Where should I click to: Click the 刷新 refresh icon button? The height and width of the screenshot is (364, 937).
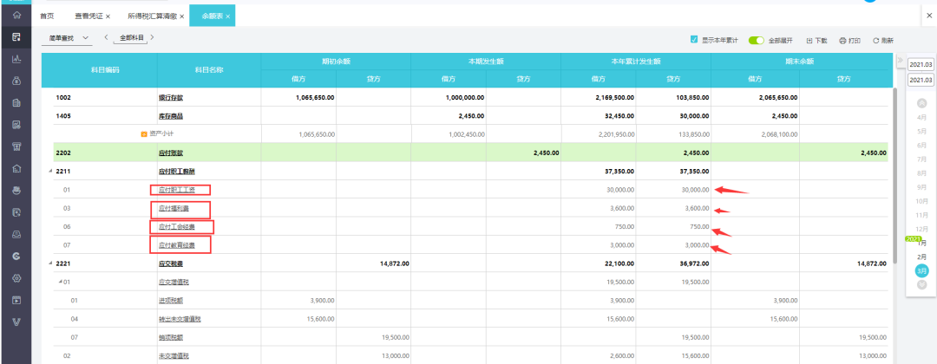pyautogui.click(x=883, y=41)
